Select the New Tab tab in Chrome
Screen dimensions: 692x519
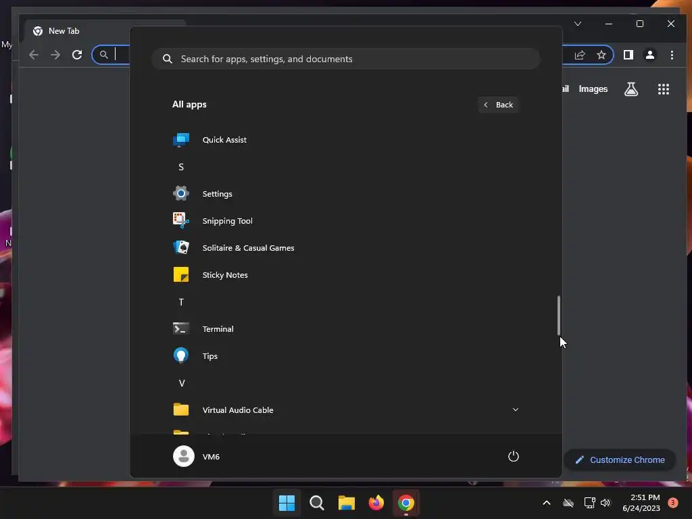pyautogui.click(x=106, y=31)
